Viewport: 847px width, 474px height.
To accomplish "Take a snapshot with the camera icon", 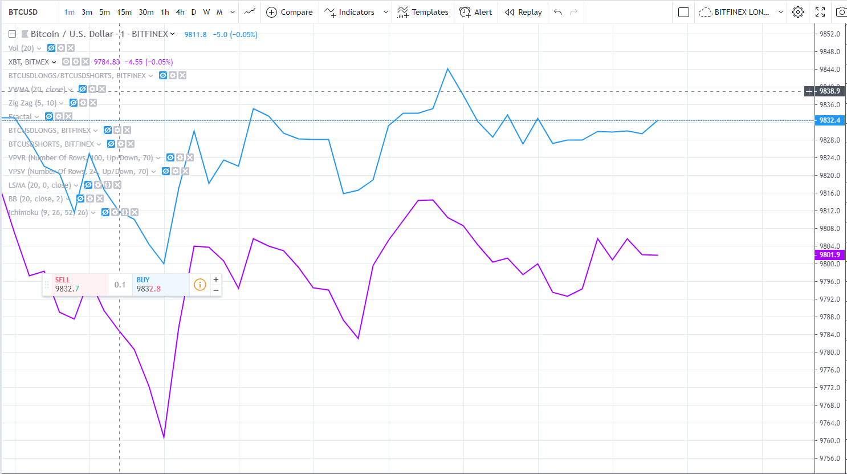I will [841, 12].
